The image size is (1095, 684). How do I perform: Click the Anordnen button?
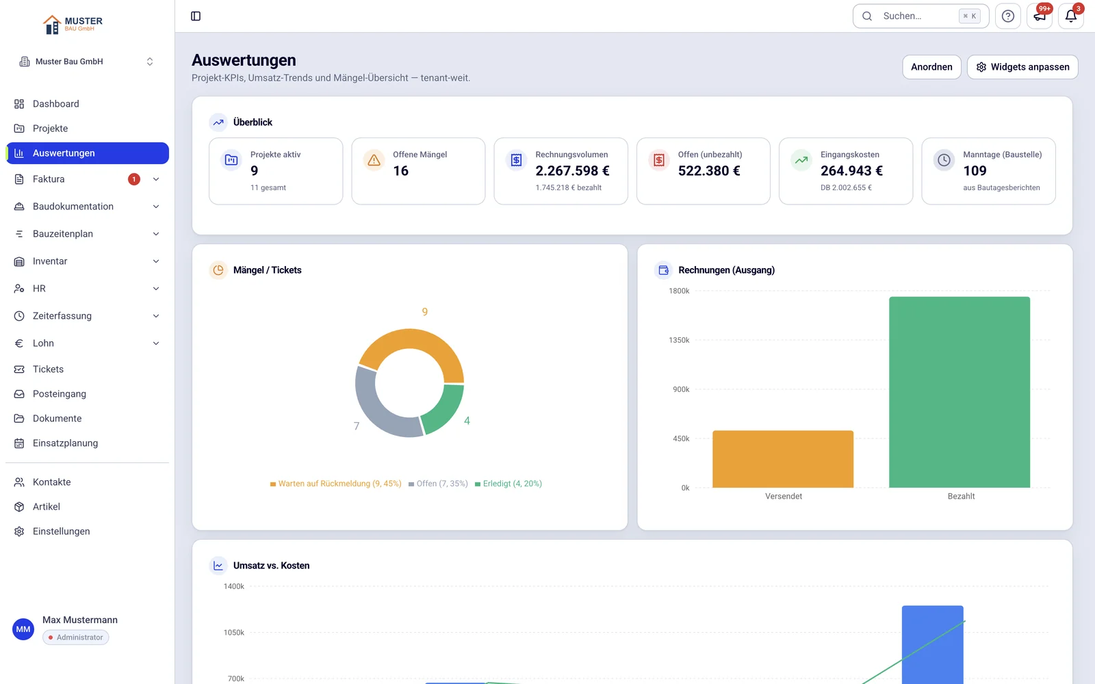coord(931,67)
